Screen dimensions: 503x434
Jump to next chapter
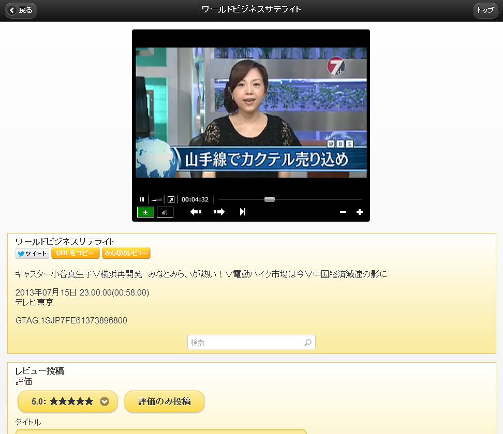(243, 212)
